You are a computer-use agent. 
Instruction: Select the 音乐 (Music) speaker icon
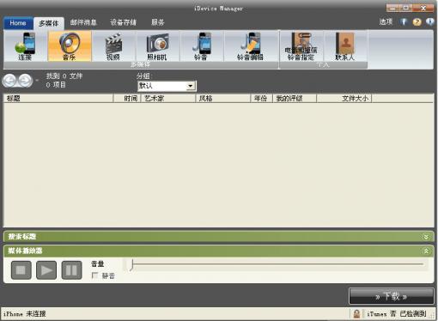(70, 45)
